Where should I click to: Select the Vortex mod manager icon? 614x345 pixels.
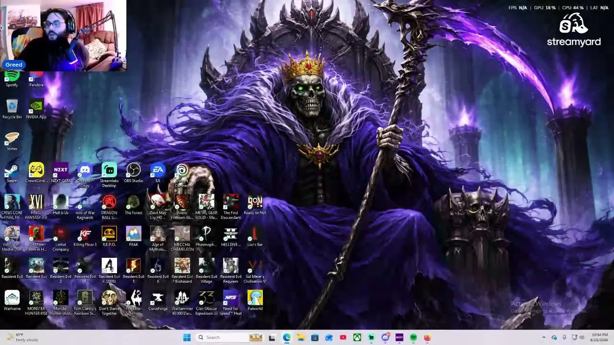click(x=12, y=141)
